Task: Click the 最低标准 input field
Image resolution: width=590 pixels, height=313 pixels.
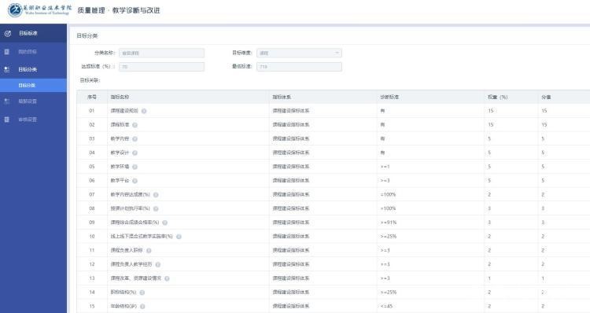Action: [x=299, y=67]
